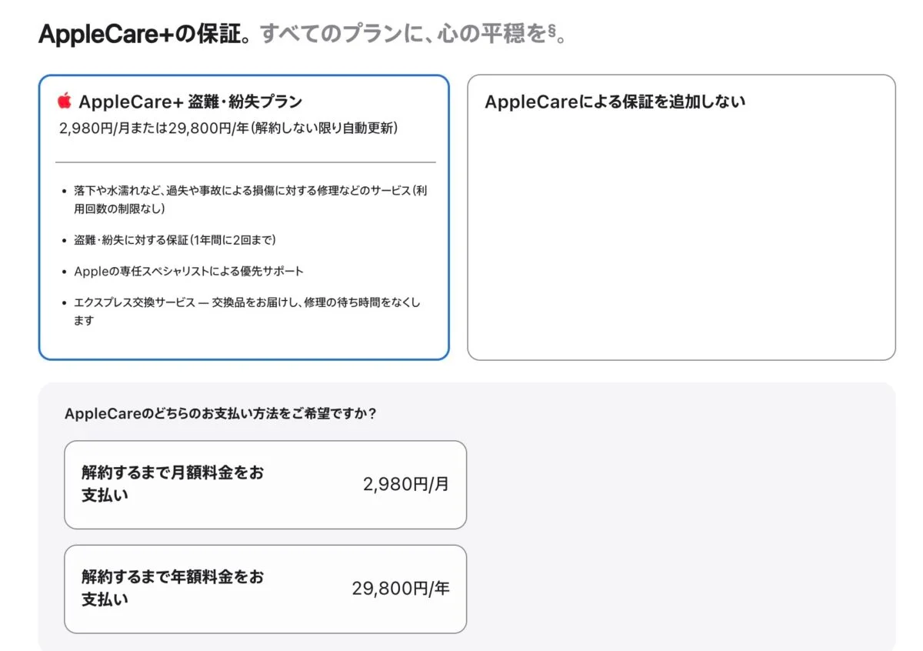Screen dimensions: 923x651
Task: Select monthly payment 2,980円/月 option
Action: (x=265, y=485)
